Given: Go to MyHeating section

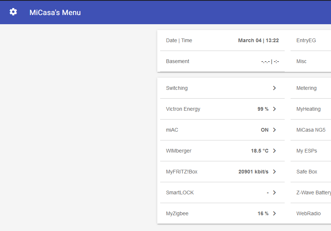Looking at the screenshot, I should pyautogui.click(x=309, y=109).
